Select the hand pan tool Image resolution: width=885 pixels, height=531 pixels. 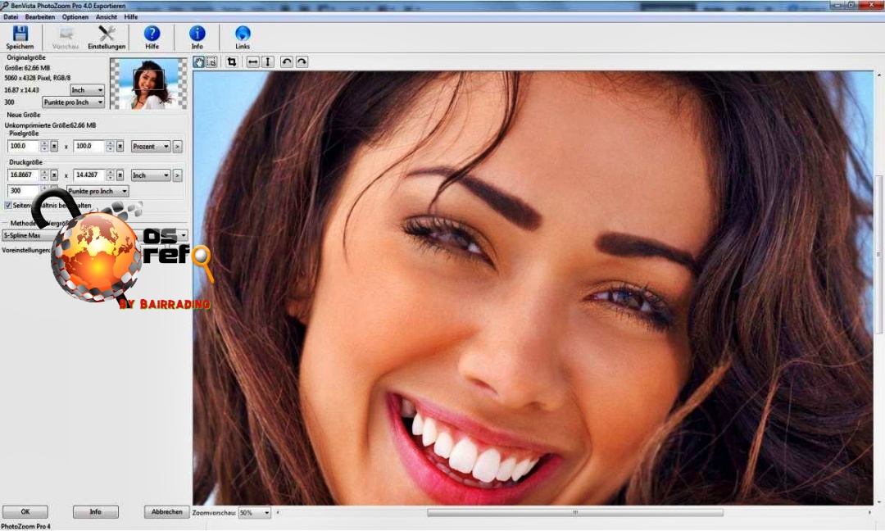198,62
